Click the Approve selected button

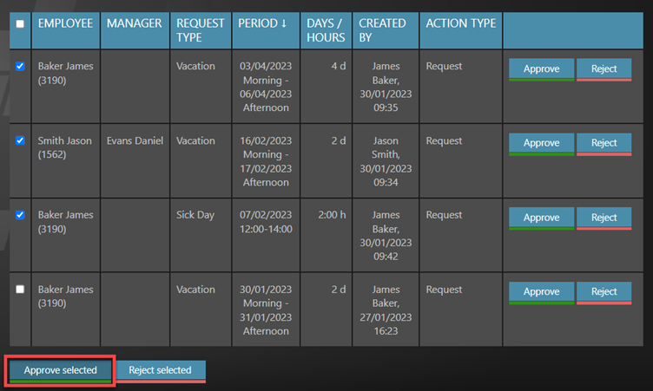(x=60, y=370)
